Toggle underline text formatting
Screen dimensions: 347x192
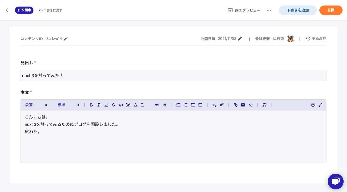106,105
